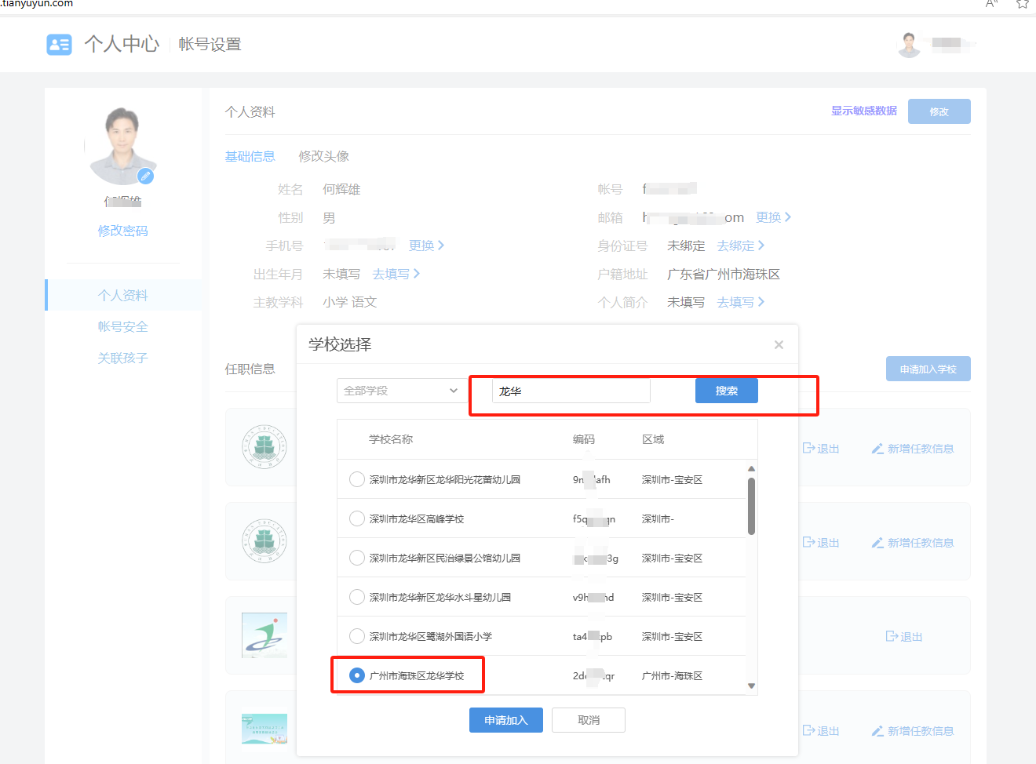Click 更换 next to 手机号
Screen dimensions: 1036x764
(x=426, y=246)
